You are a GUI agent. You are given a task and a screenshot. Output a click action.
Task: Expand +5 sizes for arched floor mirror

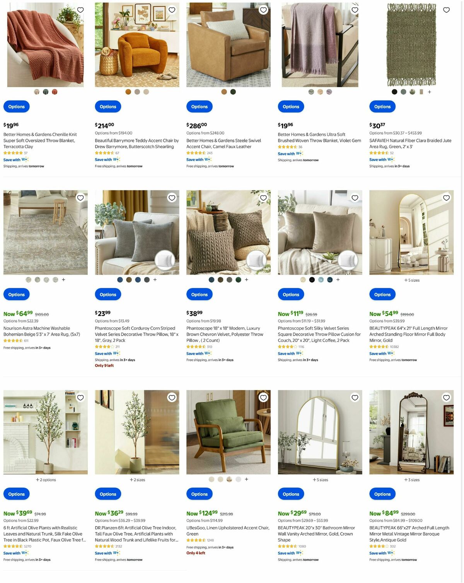point(412,280)
